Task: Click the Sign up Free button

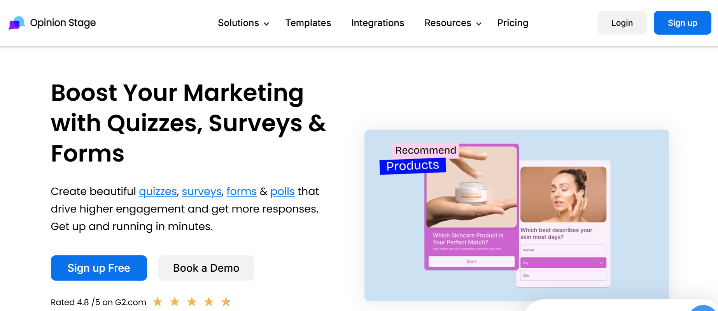Action: coord(99,268)
